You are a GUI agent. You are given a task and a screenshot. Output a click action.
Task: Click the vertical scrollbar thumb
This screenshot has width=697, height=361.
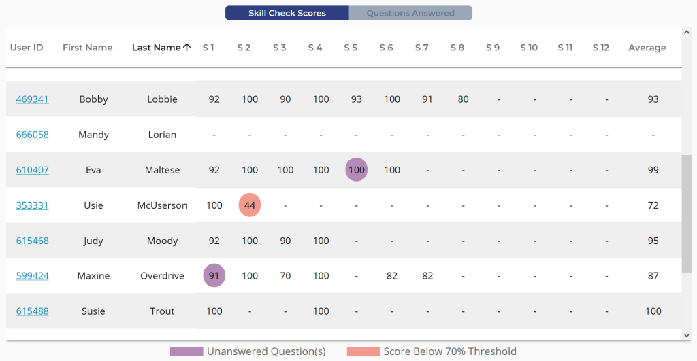[x=687, y=213]
